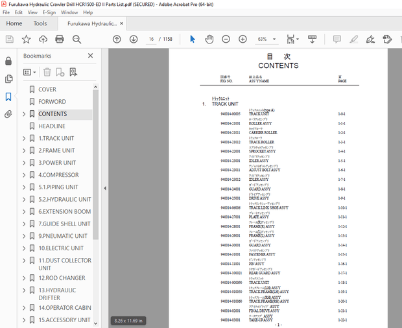Click the scrolling mode keyboard icon
Viewport: 402px width, 328px height.
pyautogui.click(x=312, y=39)
